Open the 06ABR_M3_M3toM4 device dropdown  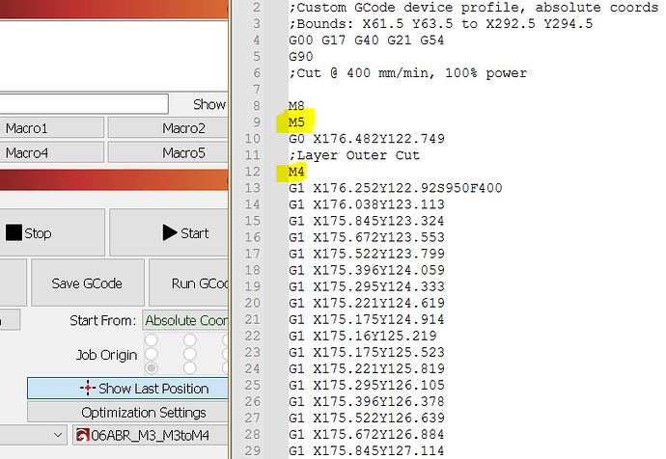point(151,435)
